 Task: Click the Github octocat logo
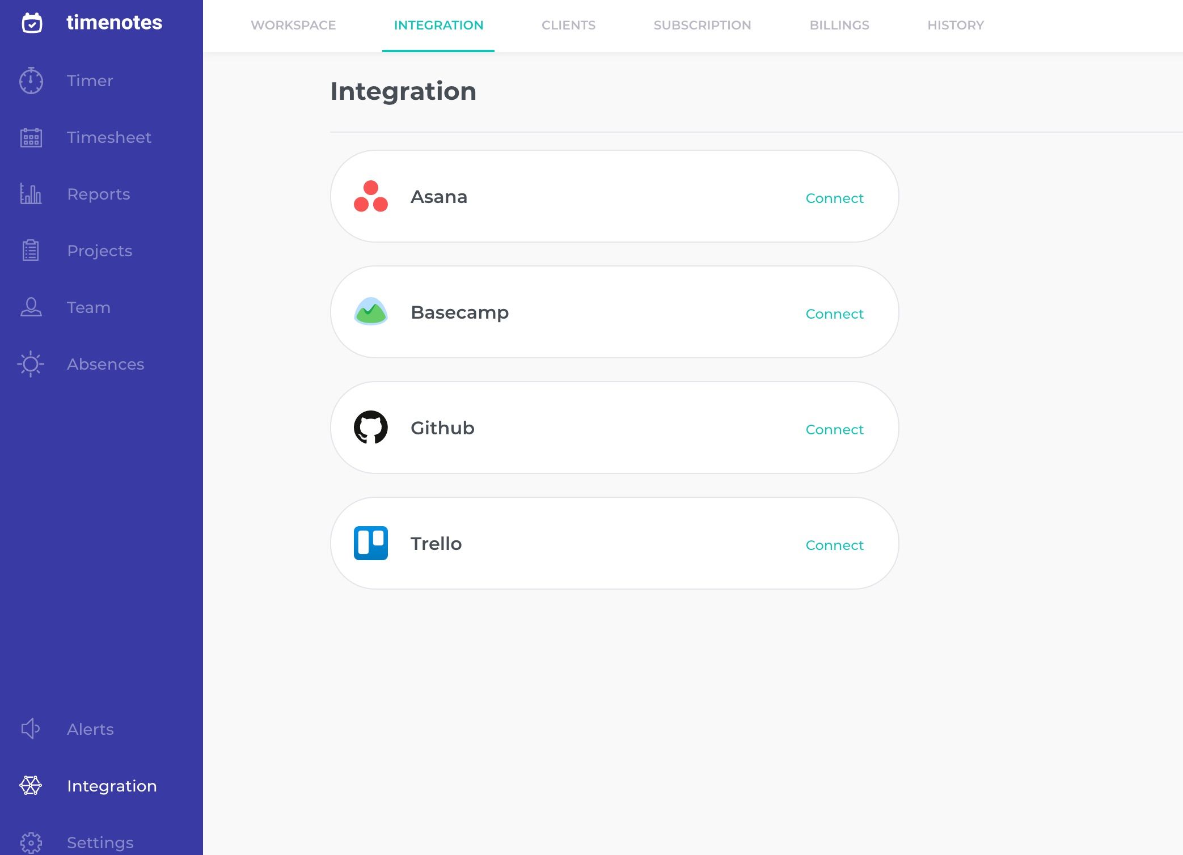[x=371, y=427]
